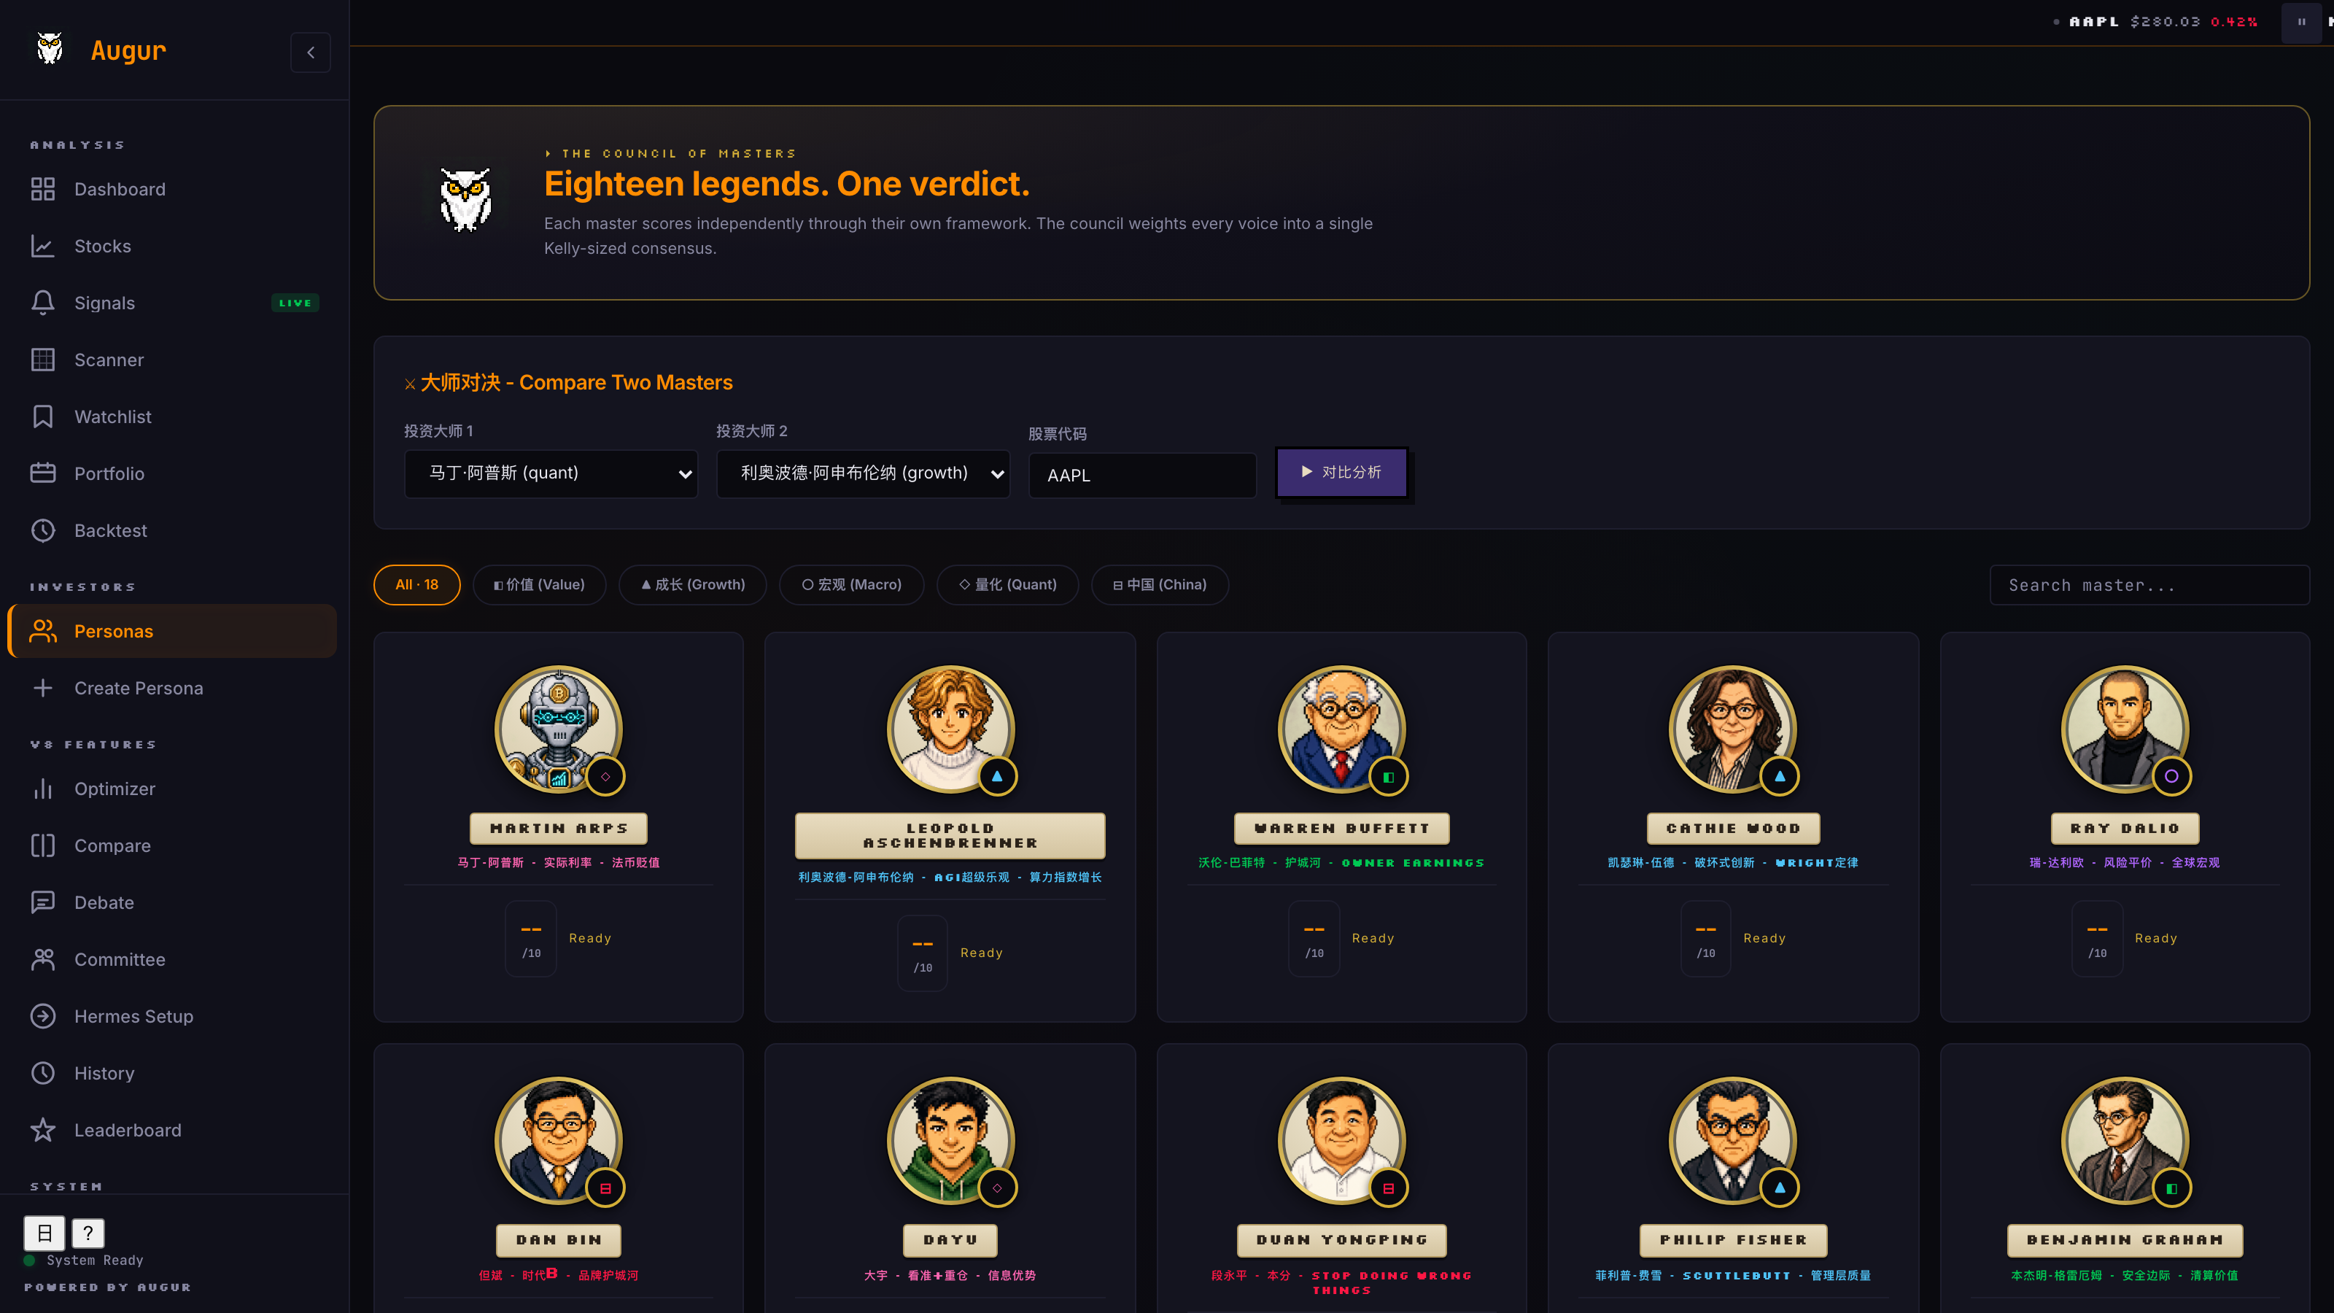Image resolution: width=2334 pixels, height=1313 pixels.
Task: Select the Benjamin Graham avatar
Action: coord(2125,1140)
